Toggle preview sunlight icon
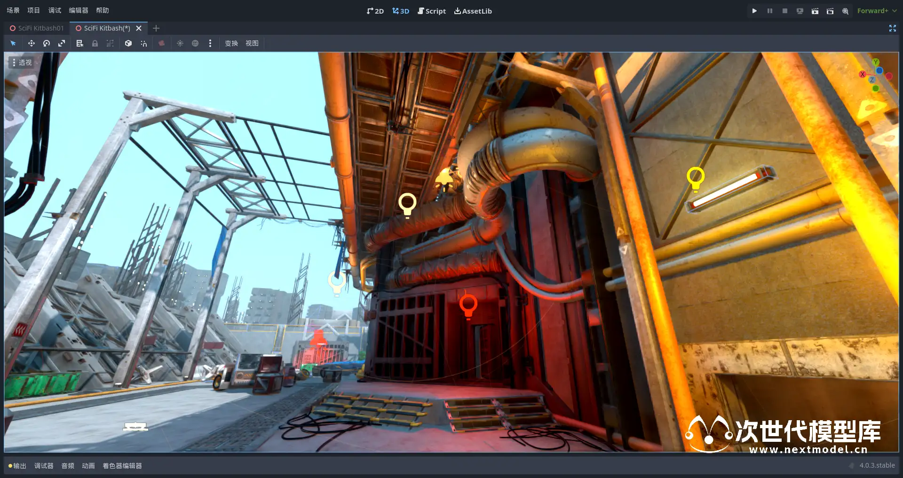The height and width of the screenshot is (478, 903). click(x=180, y=43)
